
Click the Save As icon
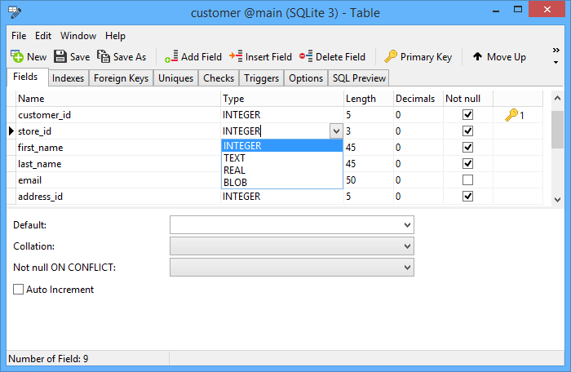pyautogui.click(x=104, y=56)
